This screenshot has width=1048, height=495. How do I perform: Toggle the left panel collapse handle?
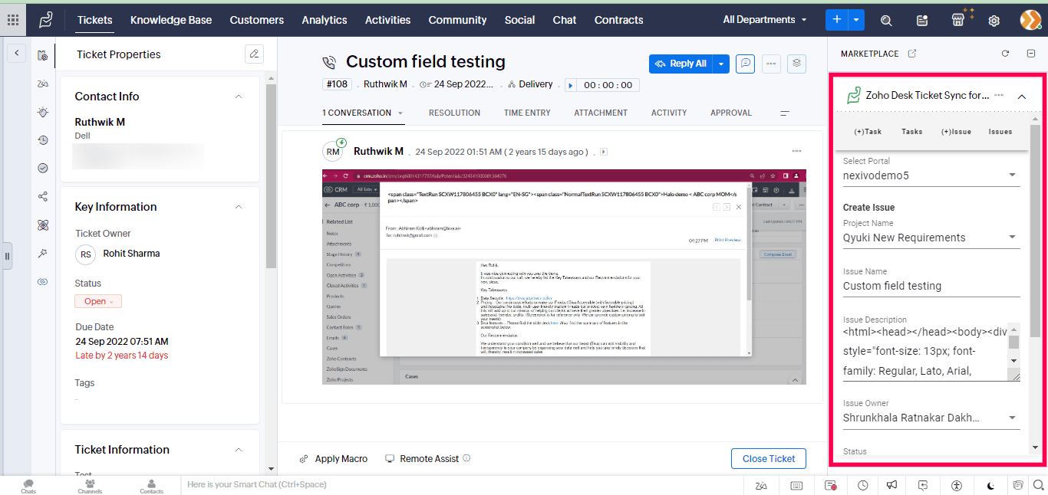[x=8, y=255]
